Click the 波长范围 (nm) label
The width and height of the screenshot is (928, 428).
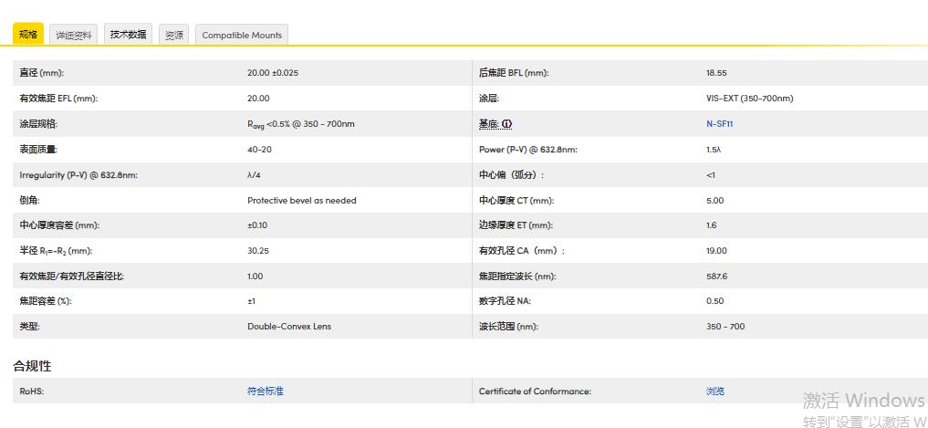tap(508, 326)
